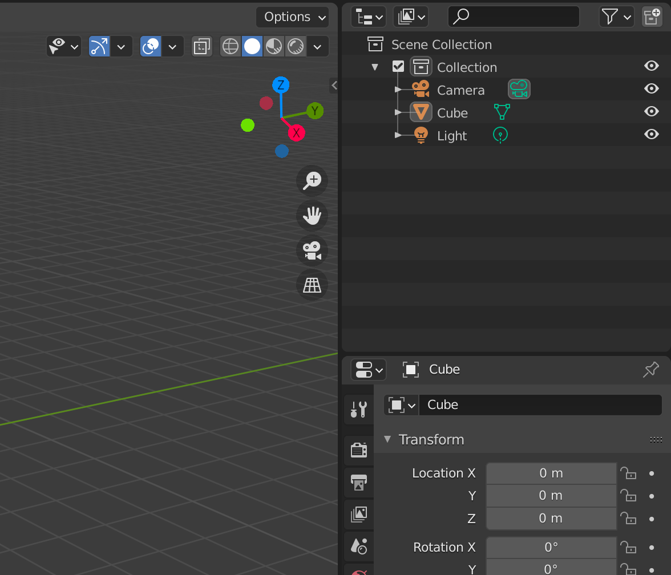Switch to Solid viewport shading

[252, 46]
